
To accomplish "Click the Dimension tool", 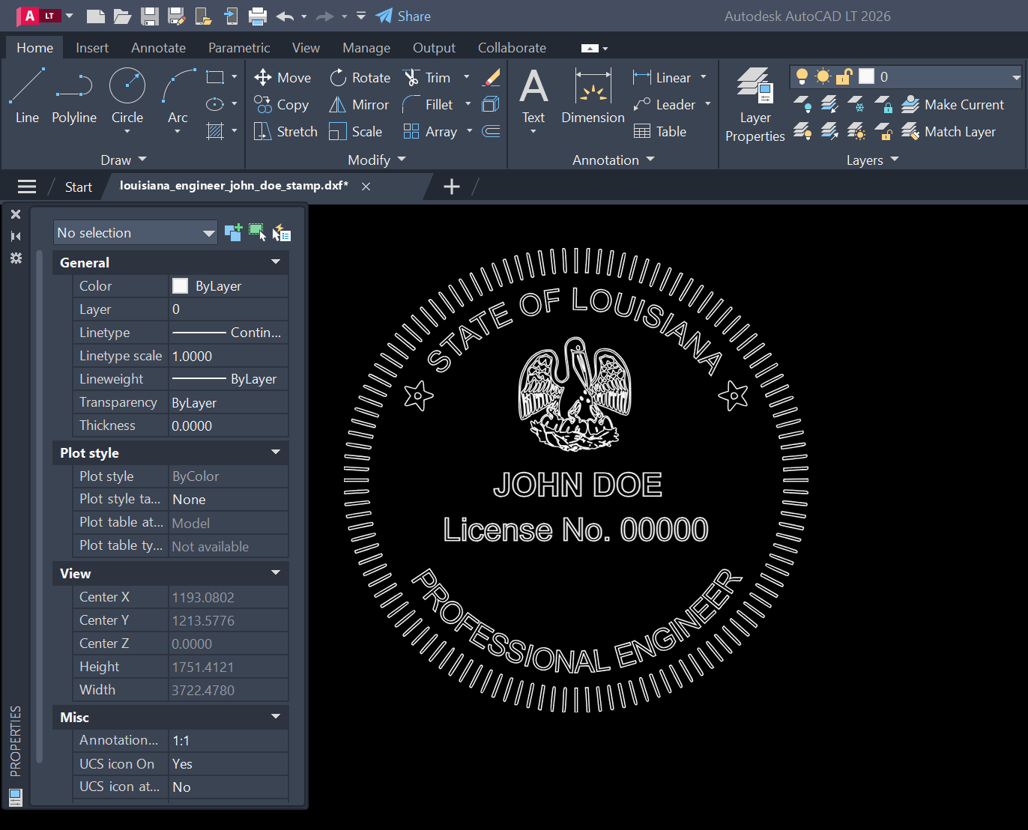I will (x=593, y=96).
